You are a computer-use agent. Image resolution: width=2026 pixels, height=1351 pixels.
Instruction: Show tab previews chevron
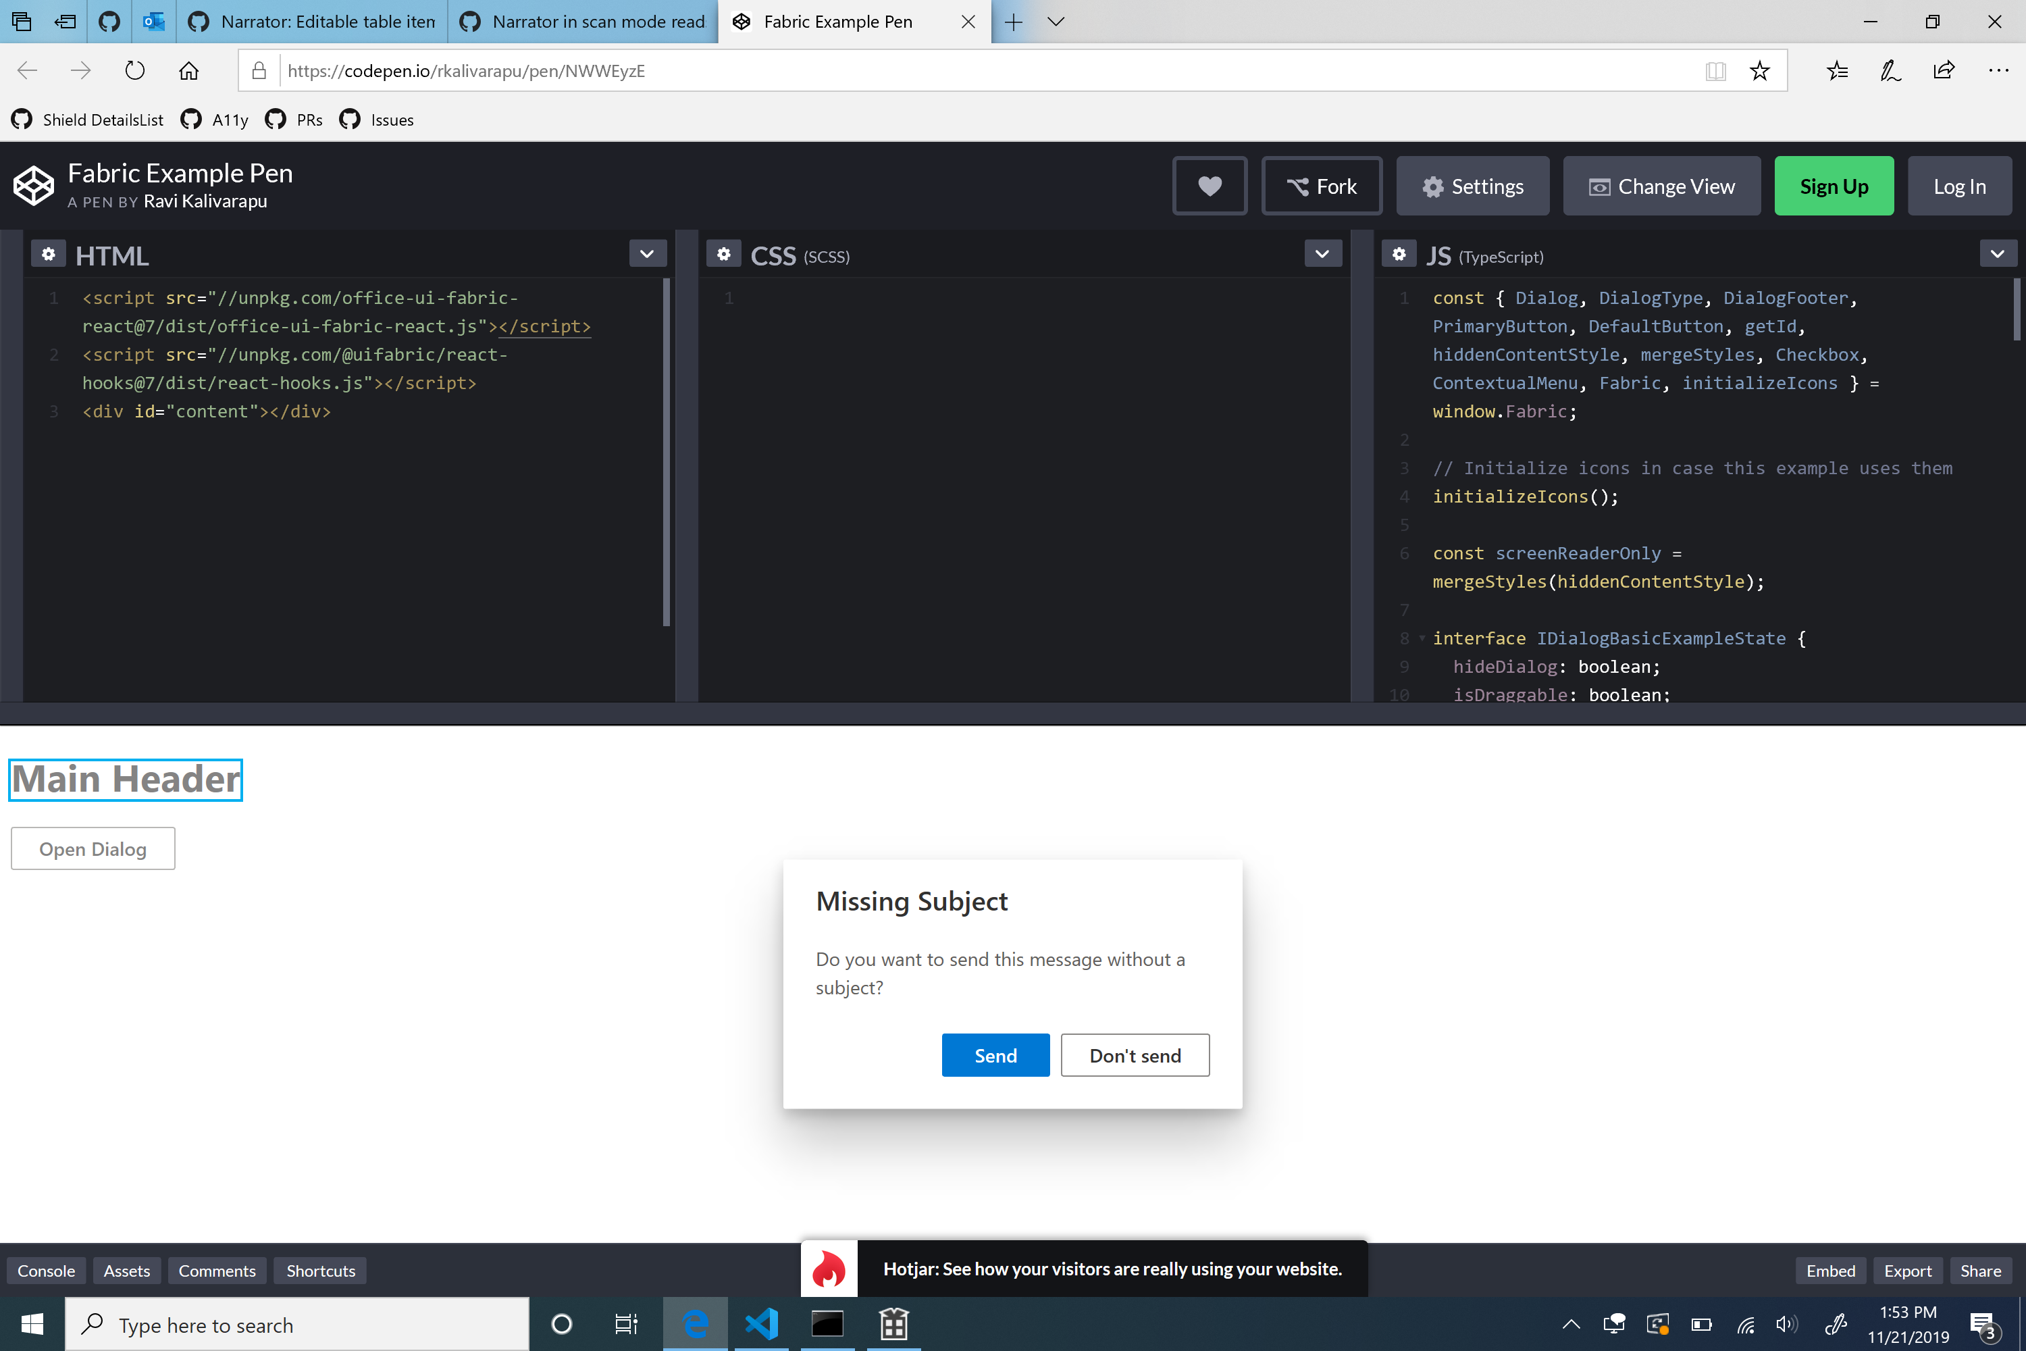click(1056, 22)
